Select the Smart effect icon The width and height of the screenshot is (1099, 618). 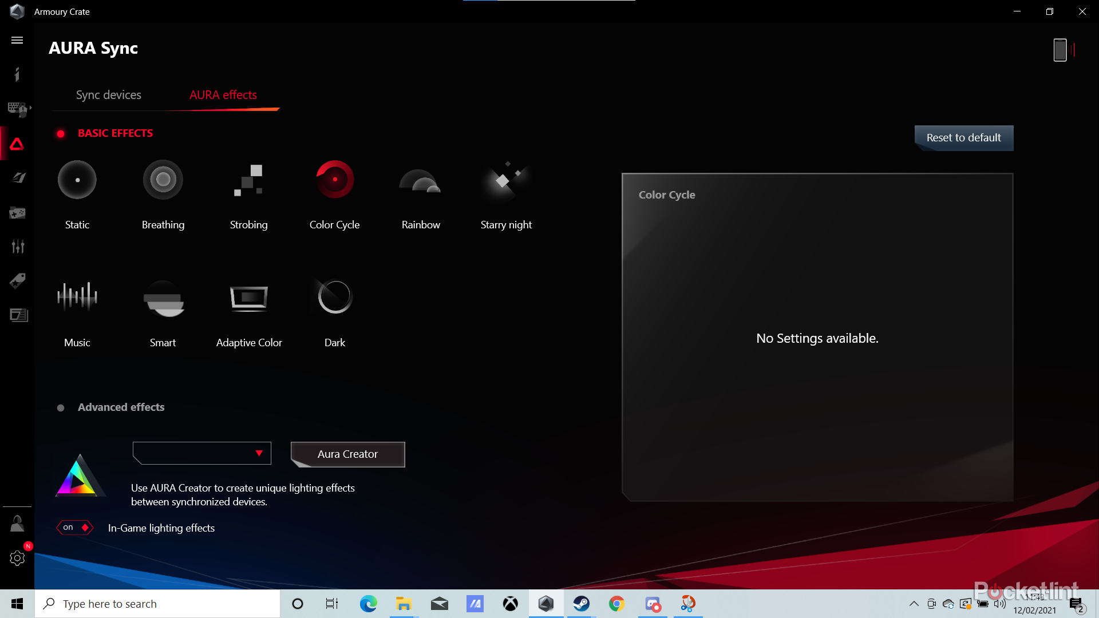(x=163, y=296)
